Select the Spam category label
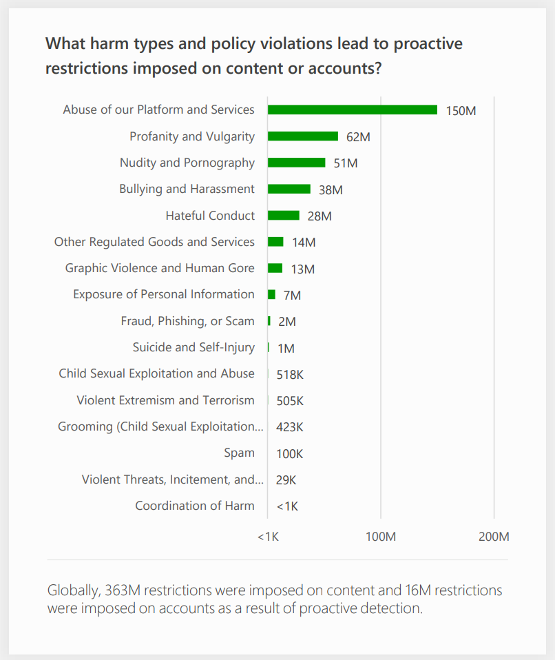555x660 pixels. [x=239, y=453]
